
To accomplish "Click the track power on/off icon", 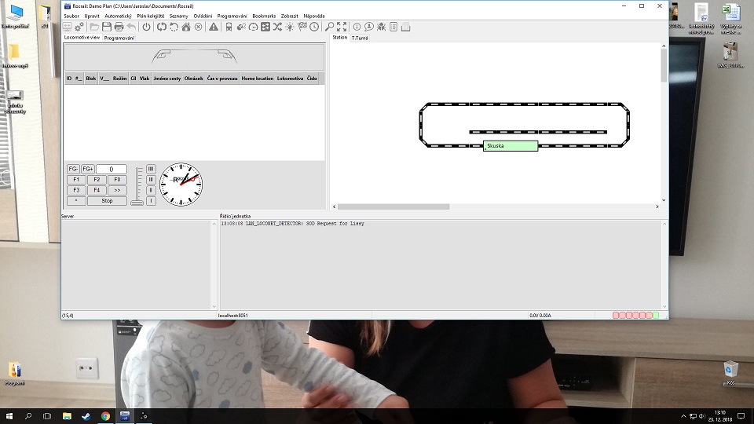I will click(x=146, y=27).
